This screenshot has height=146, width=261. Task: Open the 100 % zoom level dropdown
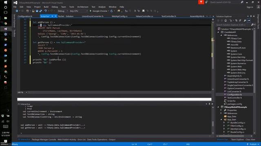27,92
